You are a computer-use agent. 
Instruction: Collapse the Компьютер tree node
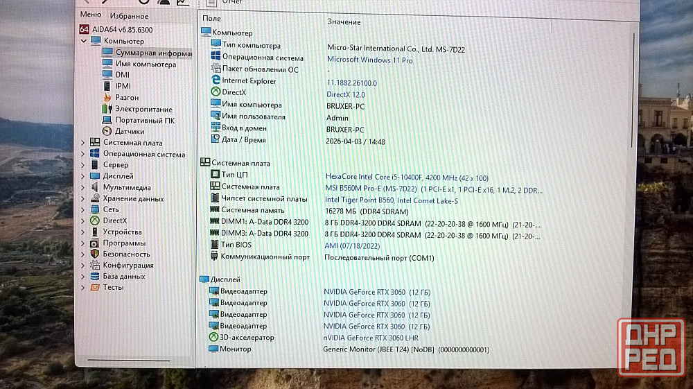pos(84,41)
